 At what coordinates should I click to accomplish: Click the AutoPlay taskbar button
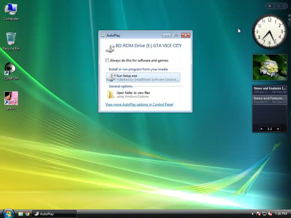[54, 214]
